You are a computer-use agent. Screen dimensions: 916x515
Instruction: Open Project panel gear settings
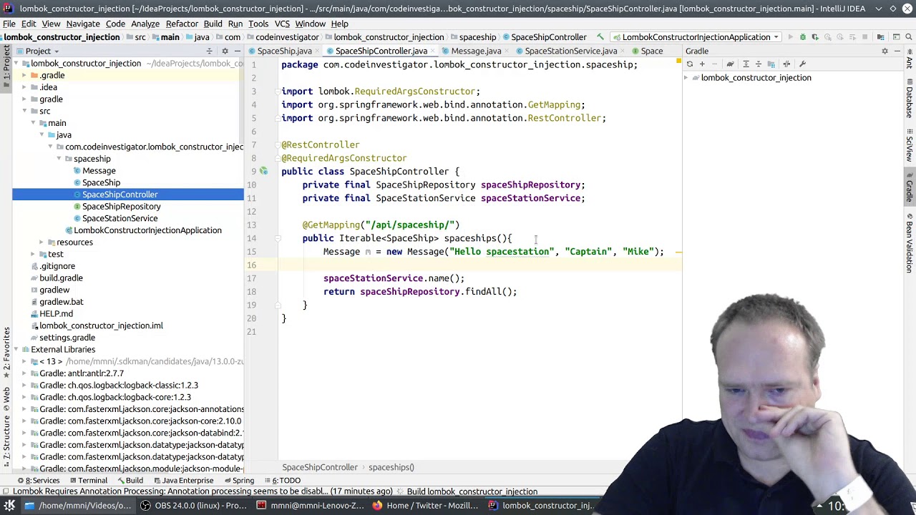point(225,51)
